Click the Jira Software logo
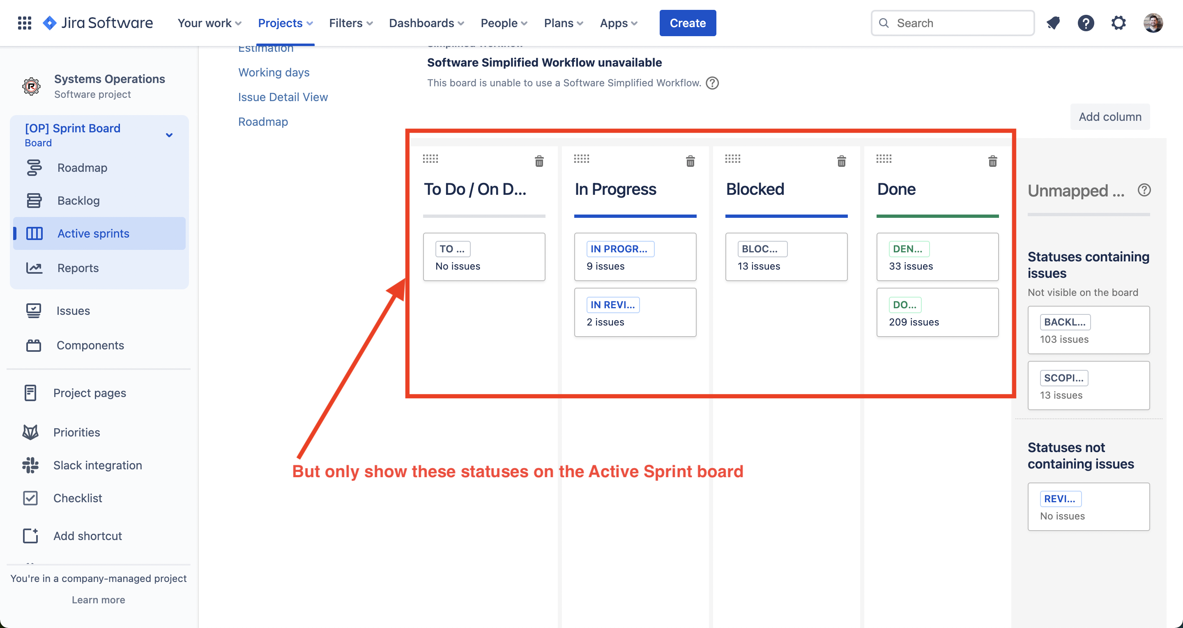 (98, 23)
